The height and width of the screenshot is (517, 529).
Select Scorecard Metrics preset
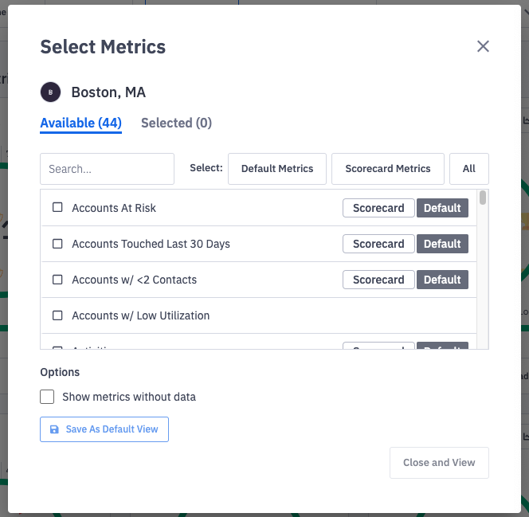pyautogui.click(x=388, y=169)
